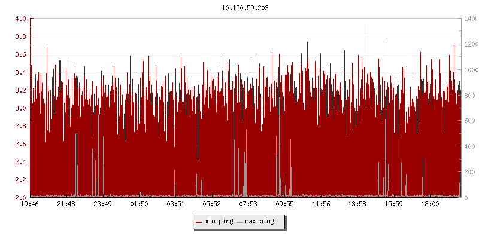
Task: Click the 21:48 time axis label
Action: pos(66,204)
